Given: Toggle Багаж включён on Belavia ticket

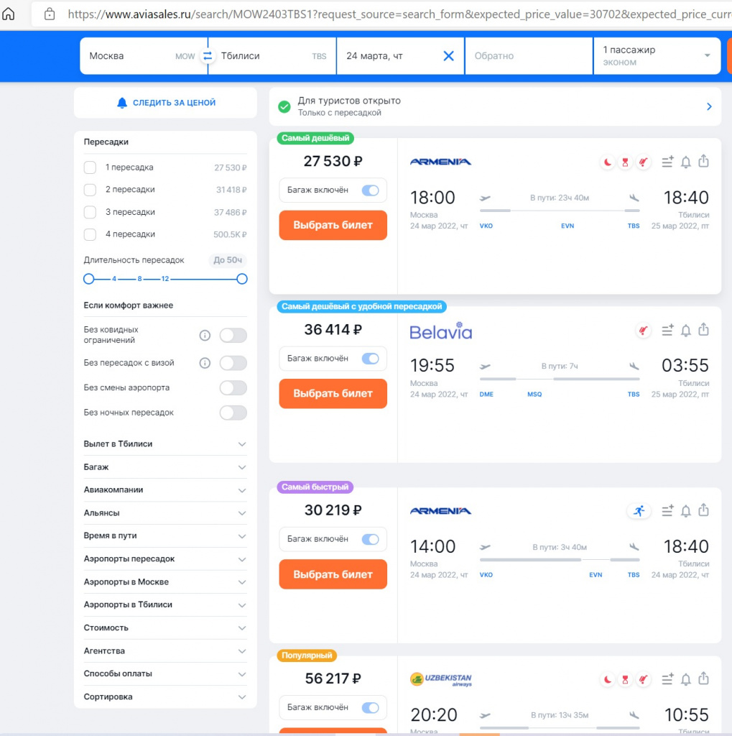Looking at the screenshot, I should 370,359.
